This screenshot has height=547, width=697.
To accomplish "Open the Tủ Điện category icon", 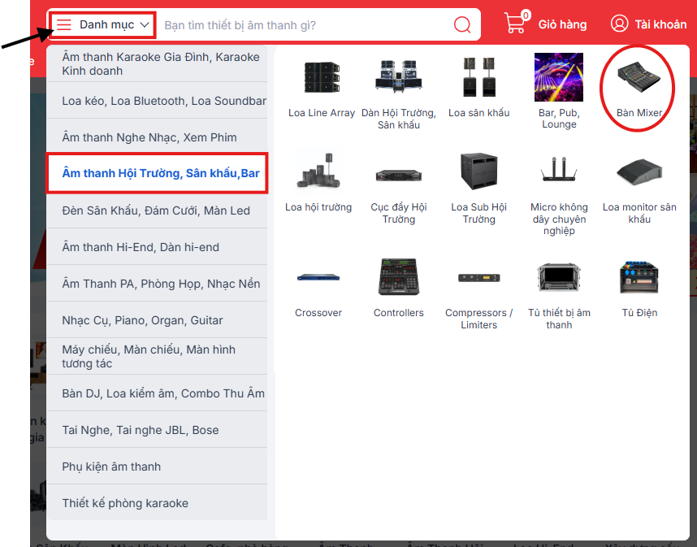I will [x=639, y=278].
